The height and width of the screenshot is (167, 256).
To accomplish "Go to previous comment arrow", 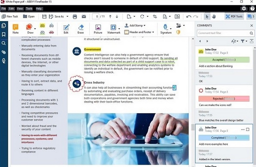I will coord(200,41).
